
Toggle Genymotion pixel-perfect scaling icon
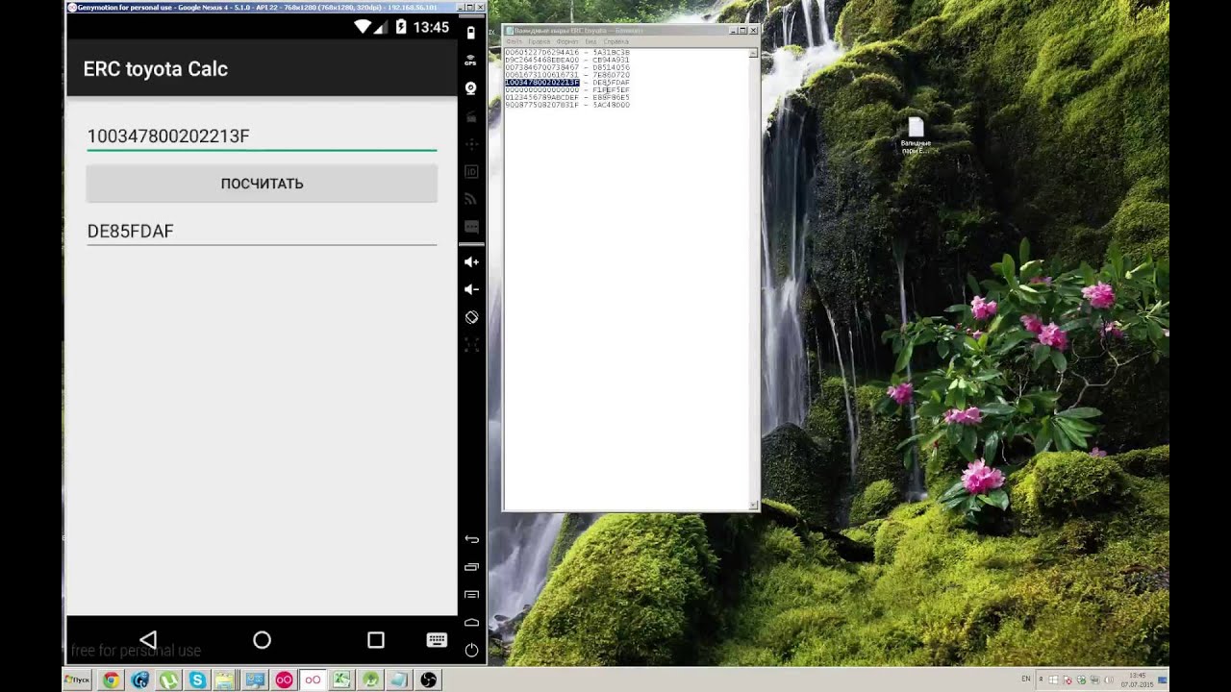(471, 344)
